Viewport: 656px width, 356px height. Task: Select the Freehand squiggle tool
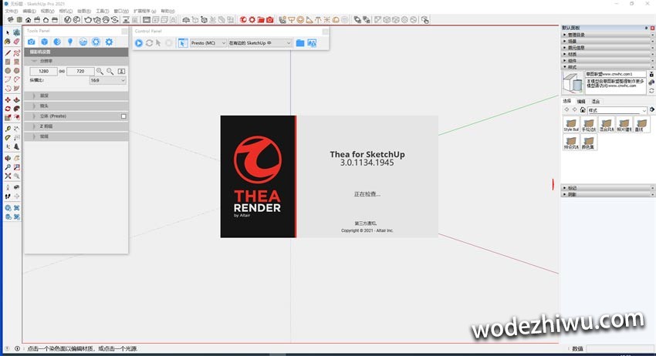coord(16,52)
